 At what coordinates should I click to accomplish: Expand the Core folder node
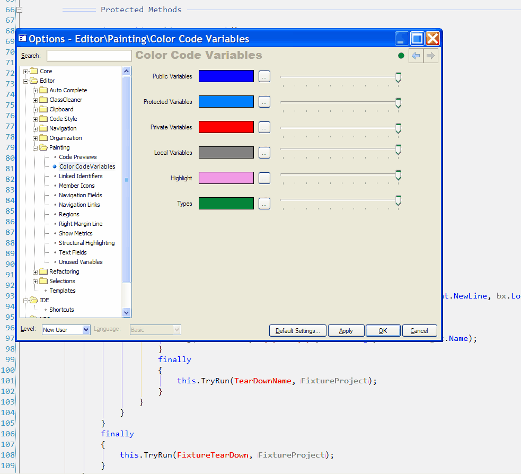click(x=26, y=71)
